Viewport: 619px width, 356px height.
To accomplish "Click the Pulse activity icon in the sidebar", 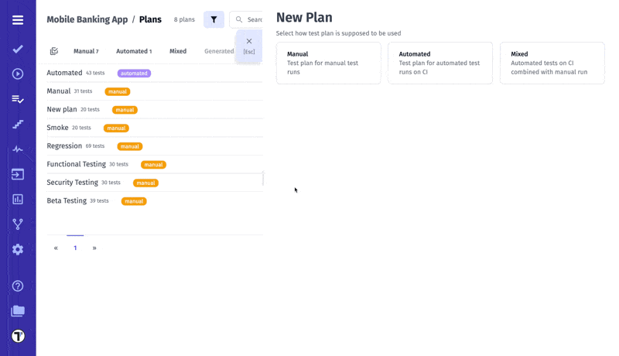I will click(18, 149).
